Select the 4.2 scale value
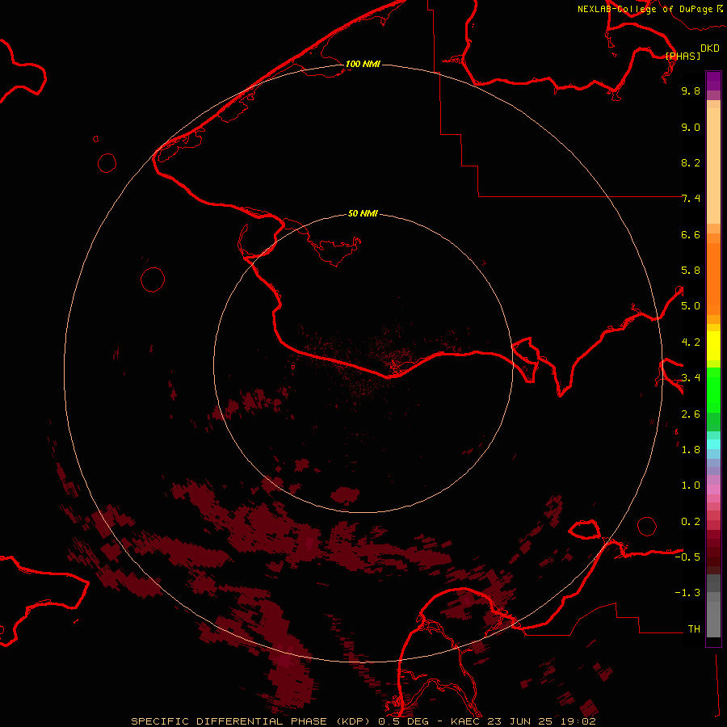 click(691, 342)
